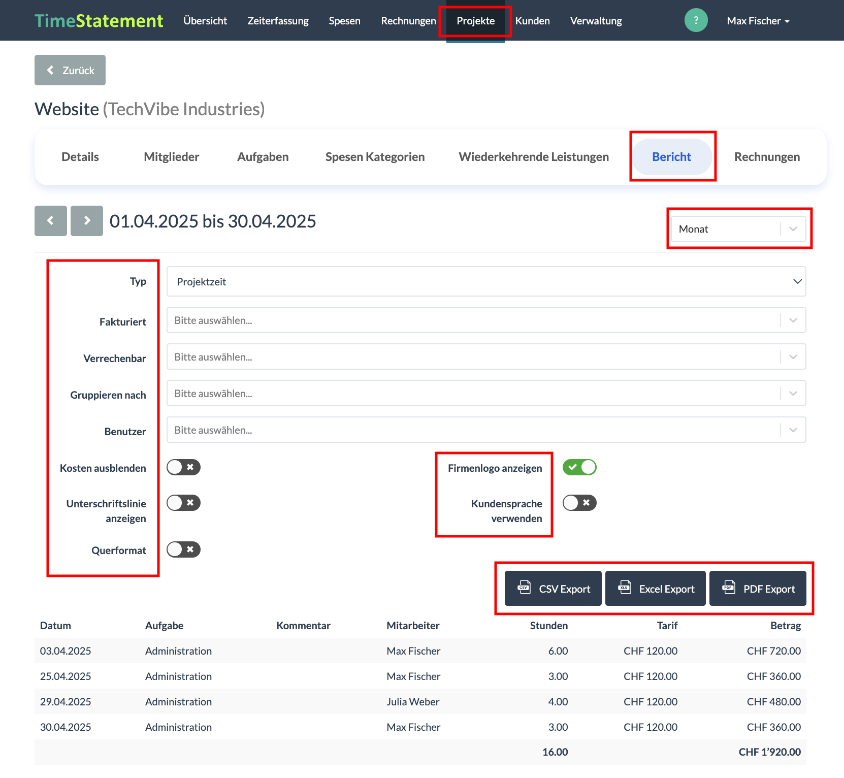844x778 pixels.
Task: Click the Aufgabe column header
Action: (164, 626)
